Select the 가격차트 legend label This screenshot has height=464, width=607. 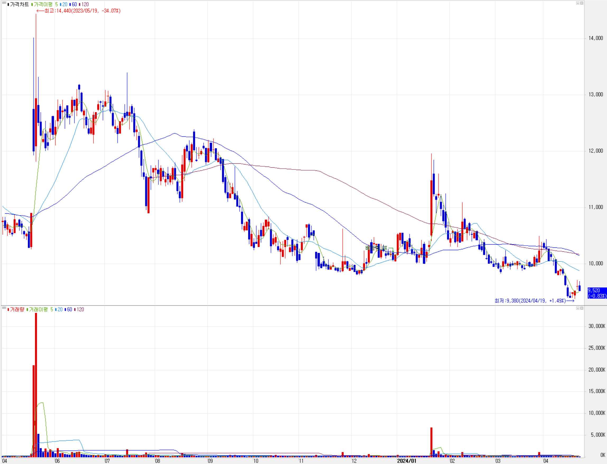point(19,4)
